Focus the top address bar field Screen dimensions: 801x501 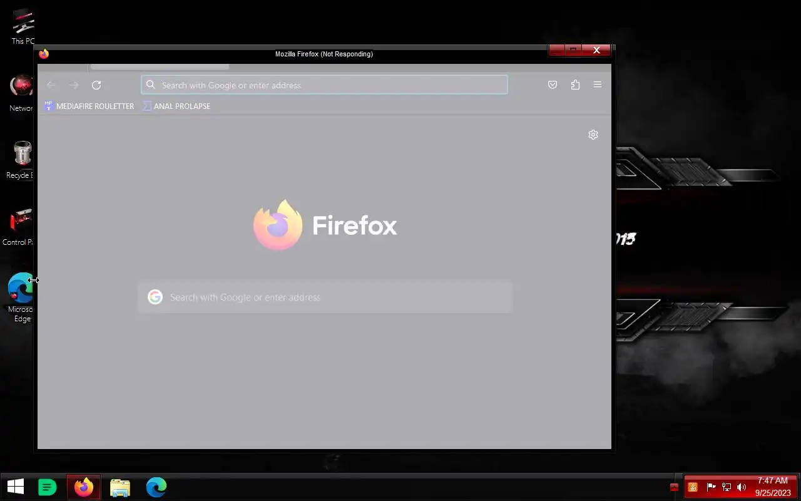(324, 85)
